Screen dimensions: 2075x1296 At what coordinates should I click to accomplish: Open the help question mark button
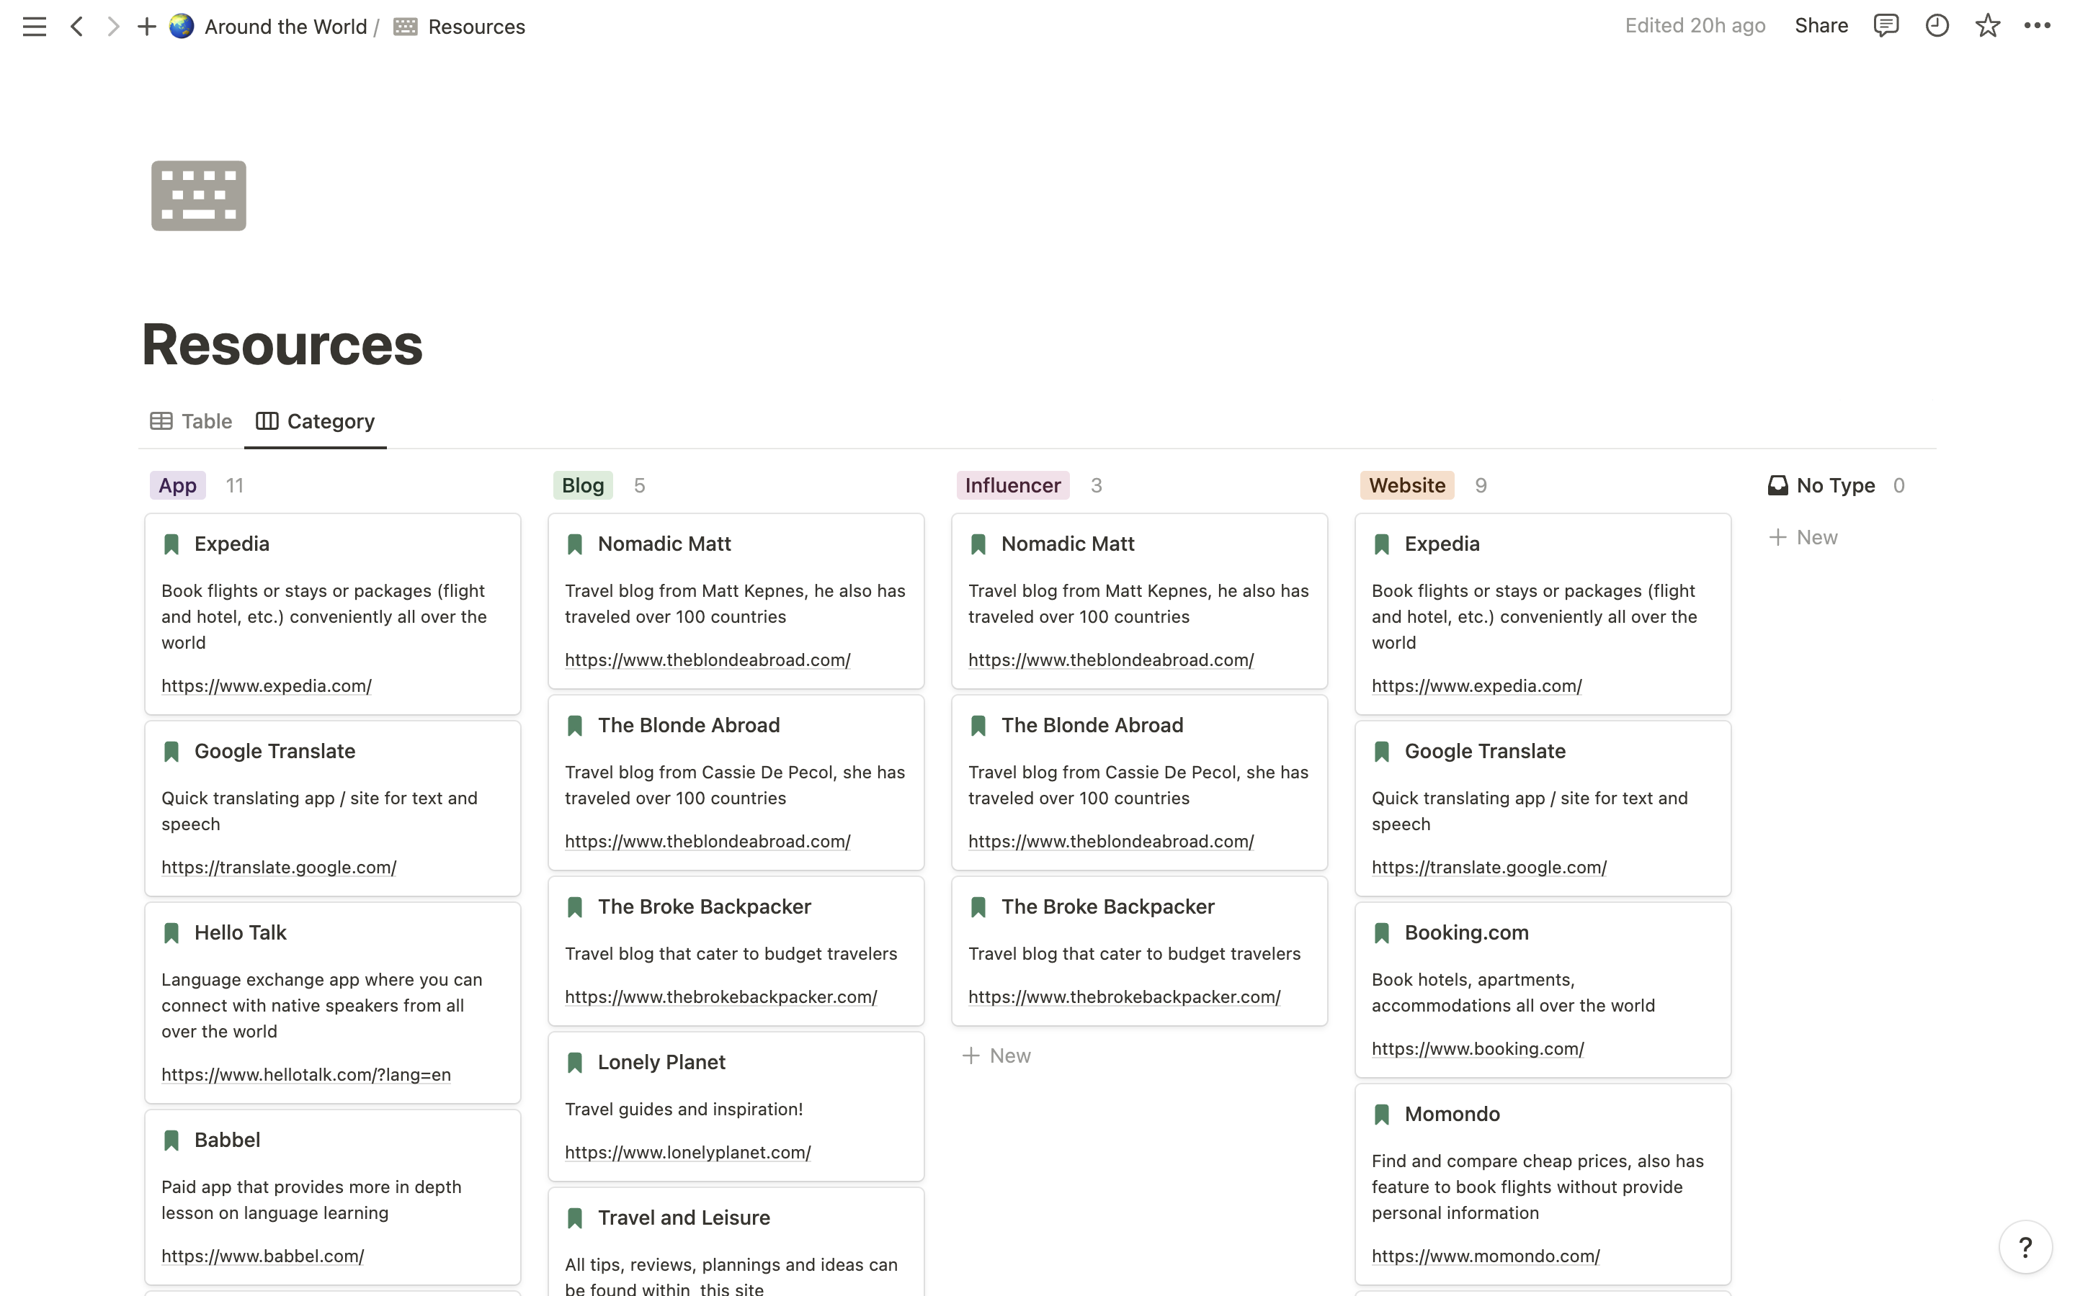pyautogui.click(x=2025, y=1247)
